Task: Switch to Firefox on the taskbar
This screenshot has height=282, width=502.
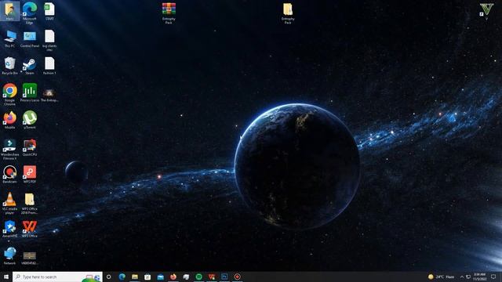Action: coord(173,277)
